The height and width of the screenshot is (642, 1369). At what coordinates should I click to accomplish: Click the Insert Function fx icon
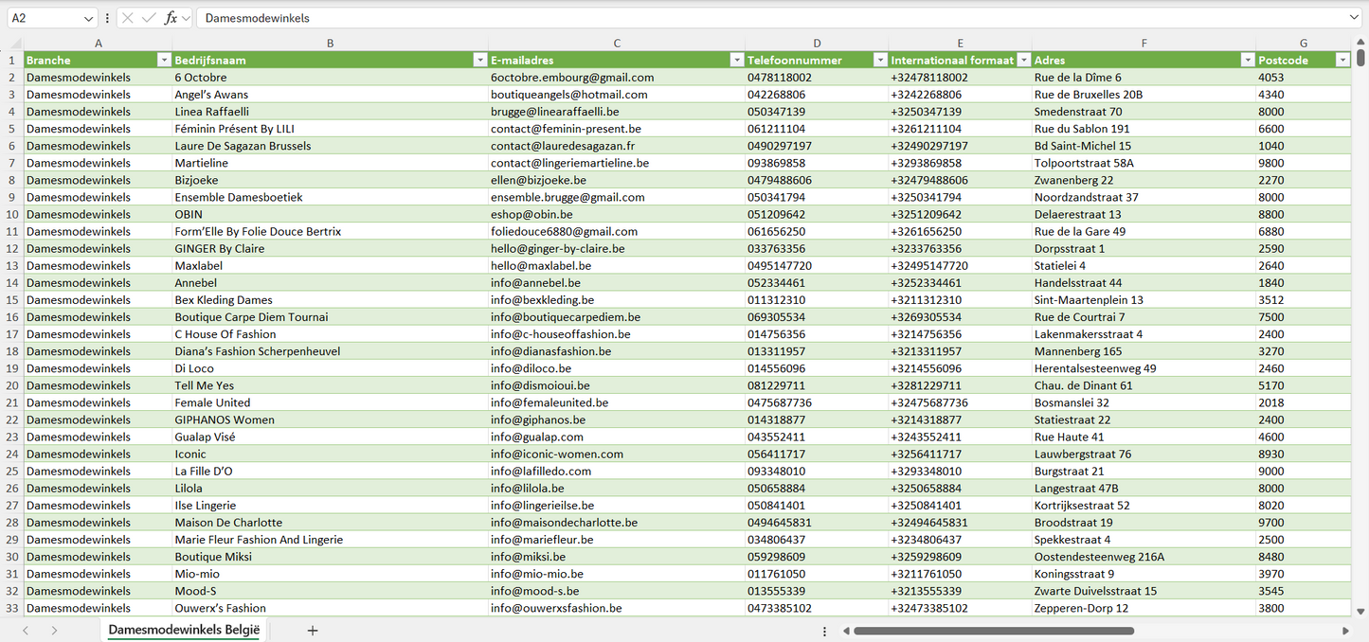pos(171,18)
